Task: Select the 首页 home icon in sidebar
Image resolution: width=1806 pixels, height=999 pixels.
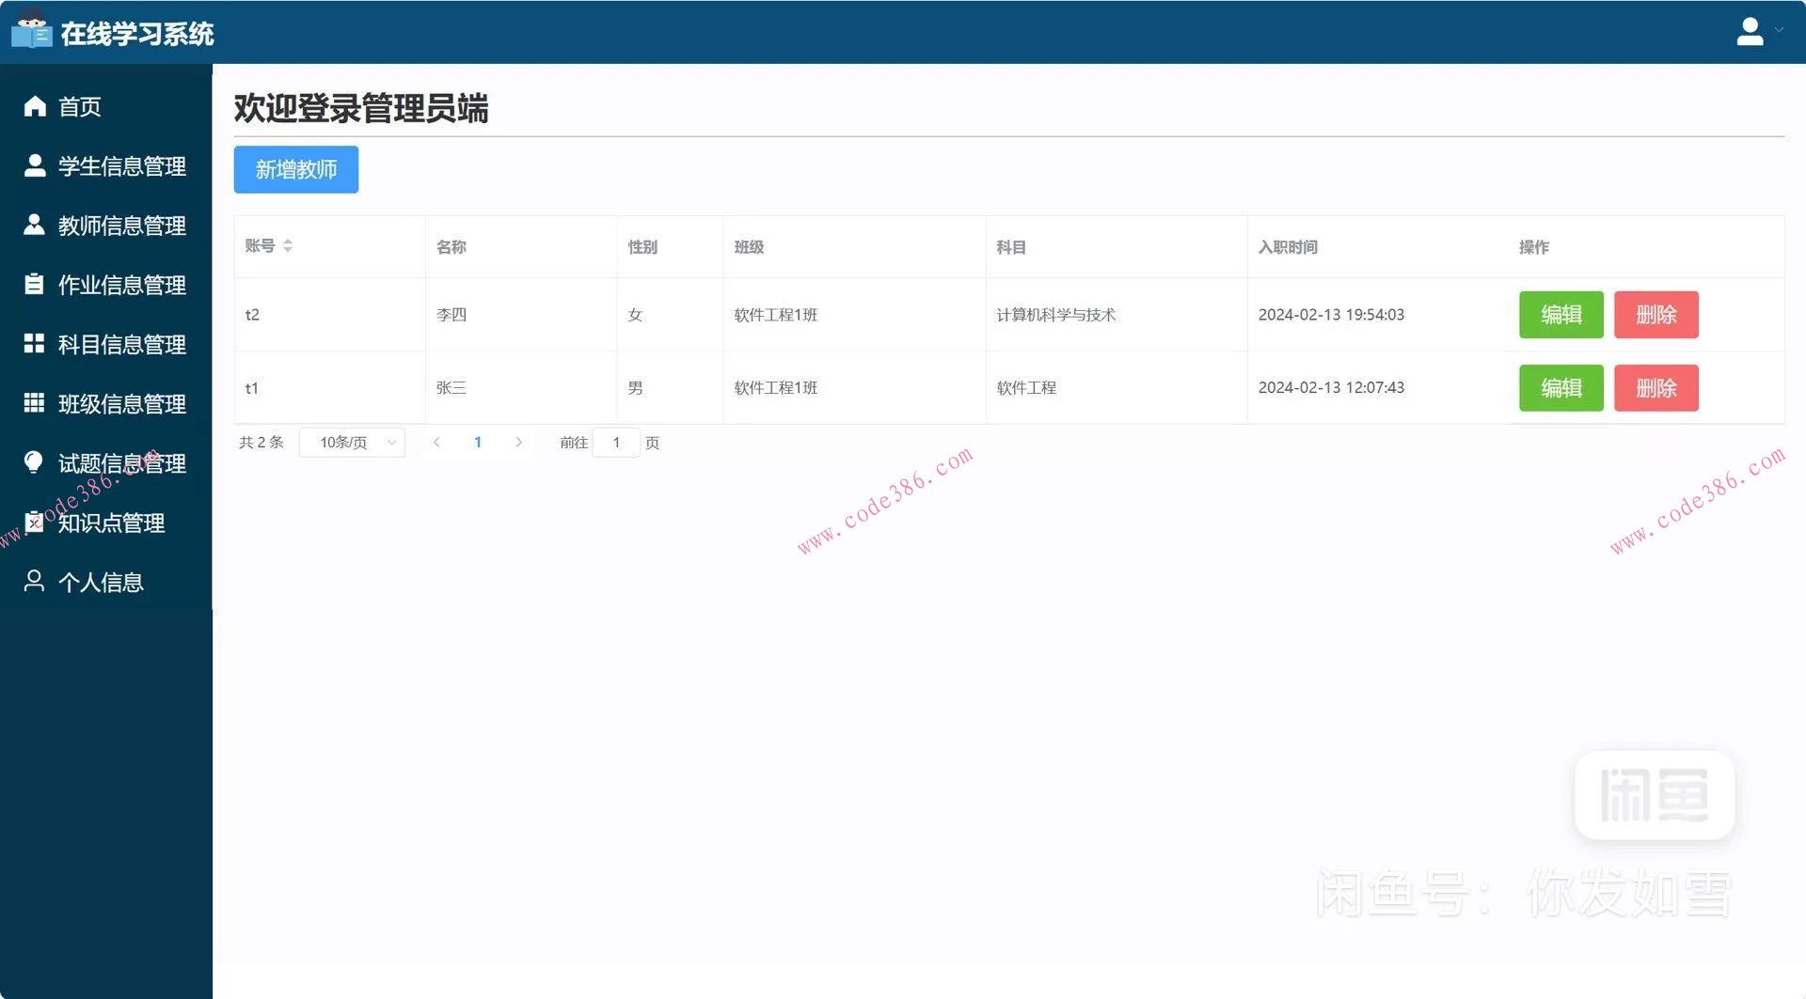Action: 34,105
